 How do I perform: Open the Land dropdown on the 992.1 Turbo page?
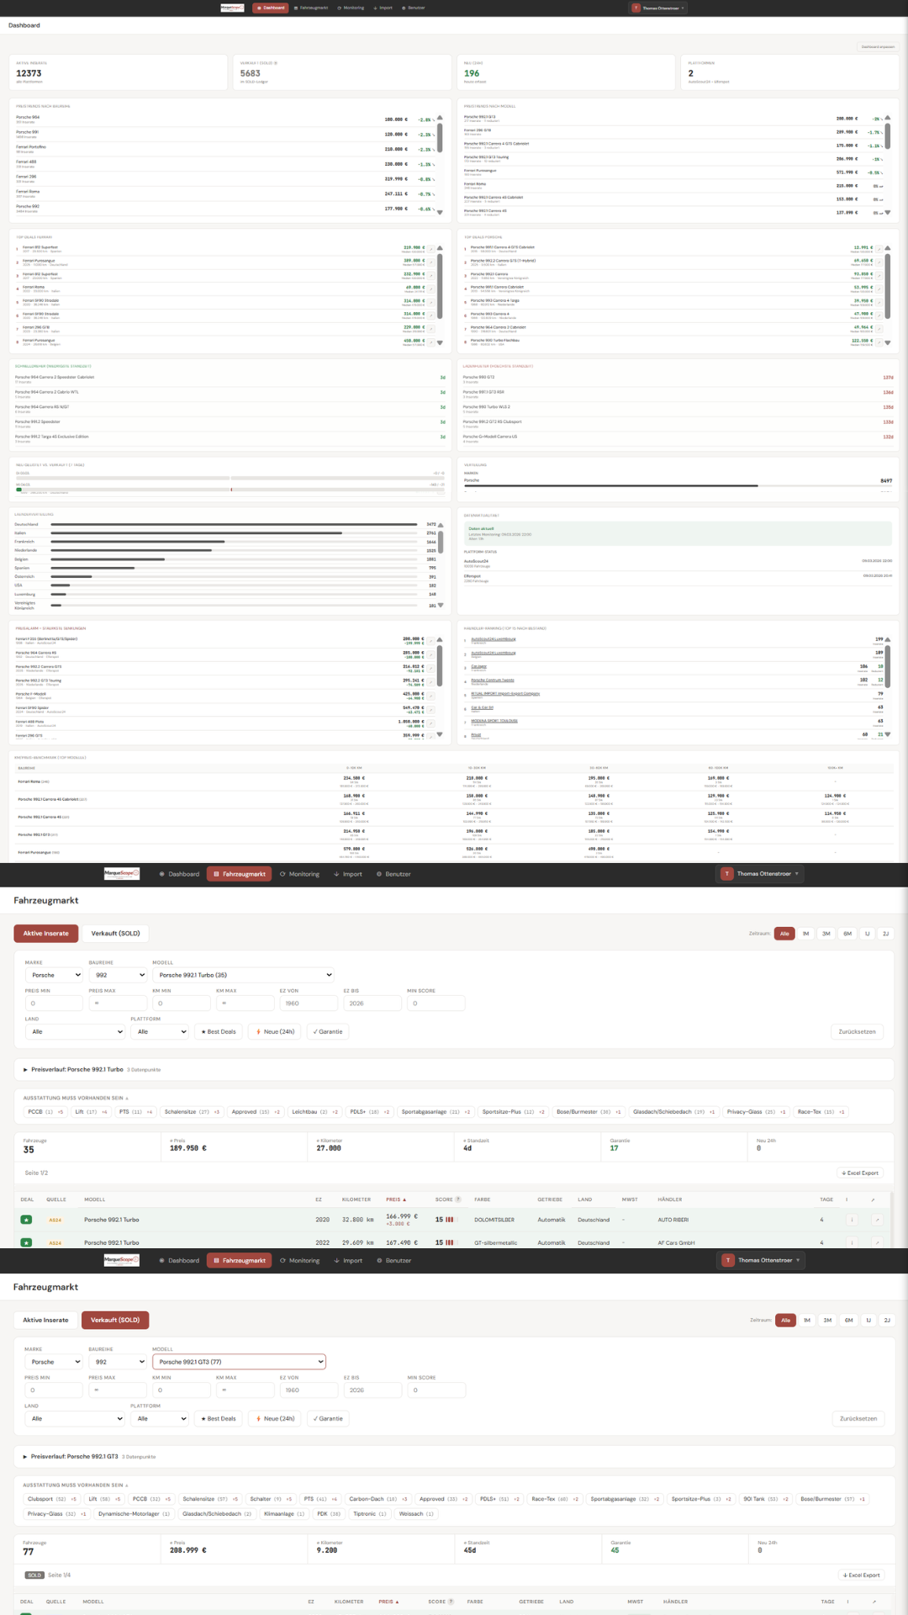tap(75, 1031)
